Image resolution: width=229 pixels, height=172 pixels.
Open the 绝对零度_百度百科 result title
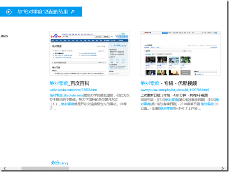[x=69, y=83]
